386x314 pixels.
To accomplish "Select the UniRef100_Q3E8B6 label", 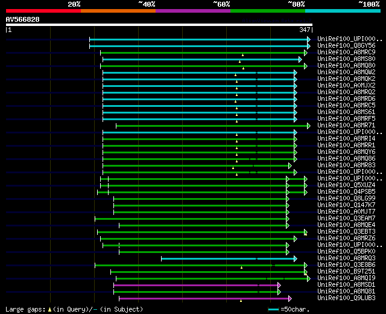I will [x=346, y=265].
